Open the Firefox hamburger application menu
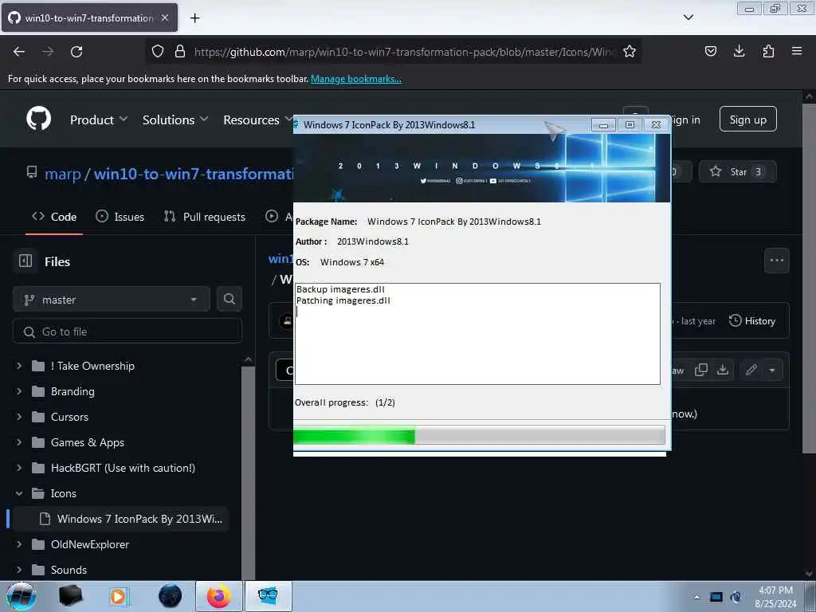 click(796, 51)
